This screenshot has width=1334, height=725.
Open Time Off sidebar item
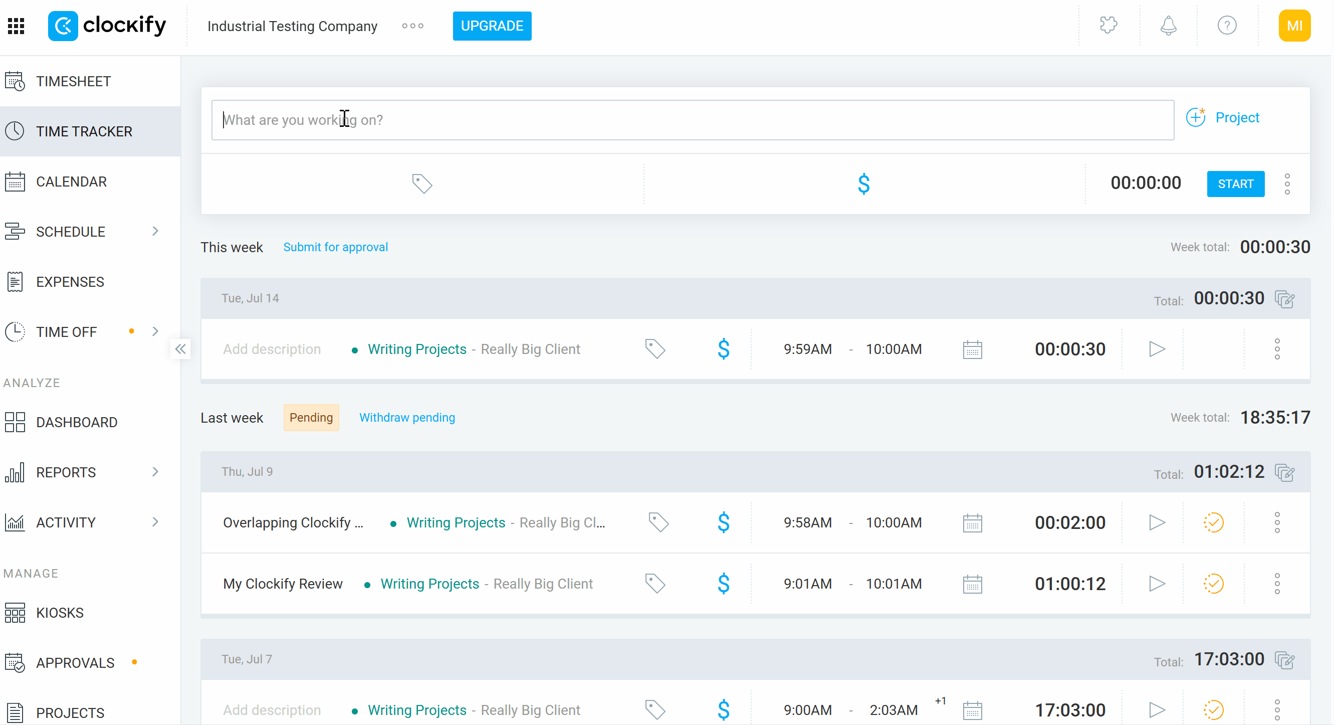point(67,332)
